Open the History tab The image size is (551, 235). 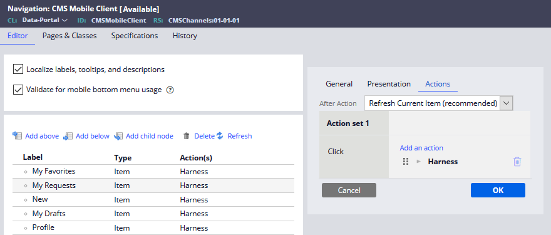pos(185,36)
